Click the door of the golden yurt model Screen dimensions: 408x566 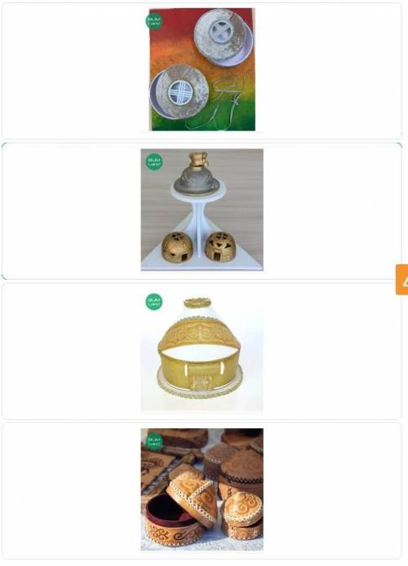point(202,382)
